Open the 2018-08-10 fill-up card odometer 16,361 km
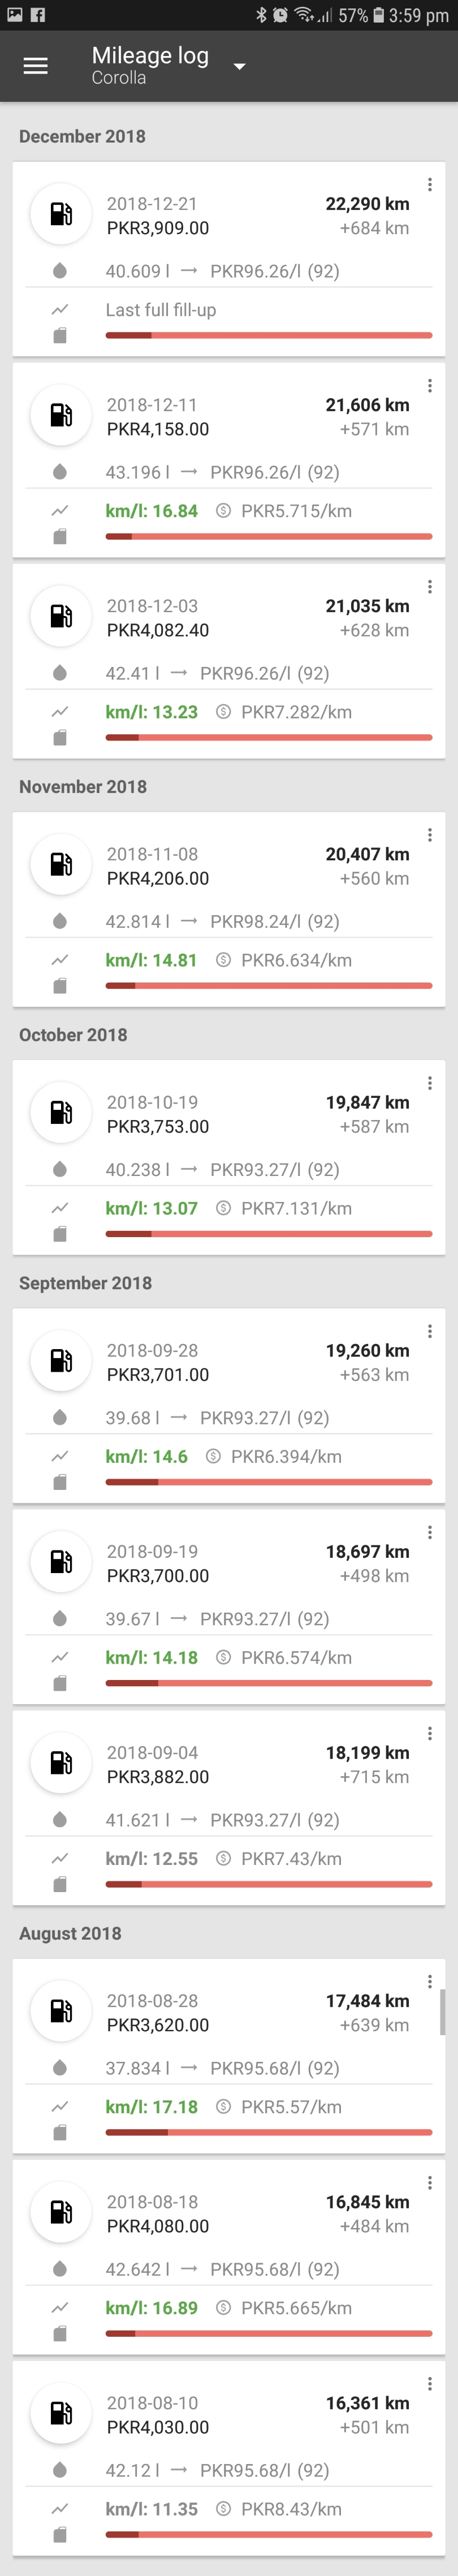Viewport: 458px width, 2576px height. tap(367, 2403)
